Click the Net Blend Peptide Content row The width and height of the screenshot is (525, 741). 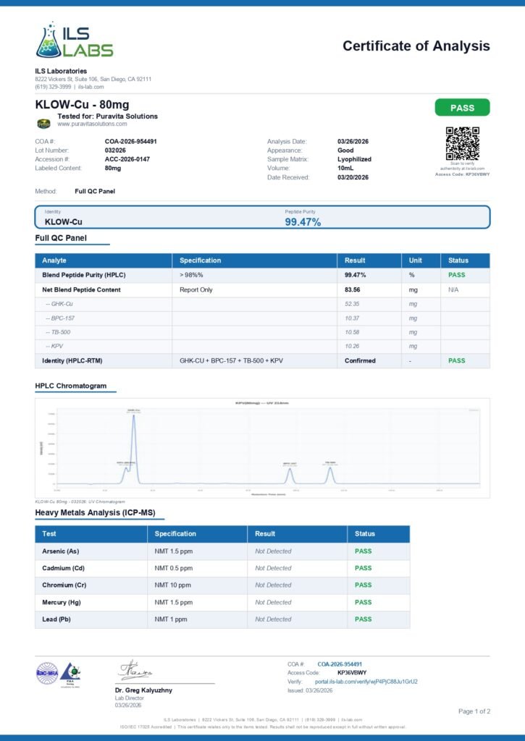tap(262, 289)
